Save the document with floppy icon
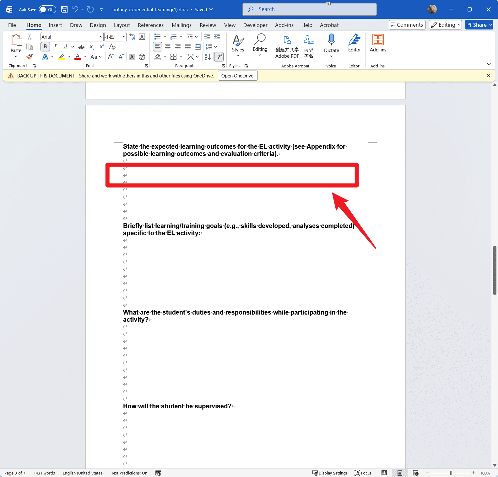498x477 pixels. [x=64, y=9]
